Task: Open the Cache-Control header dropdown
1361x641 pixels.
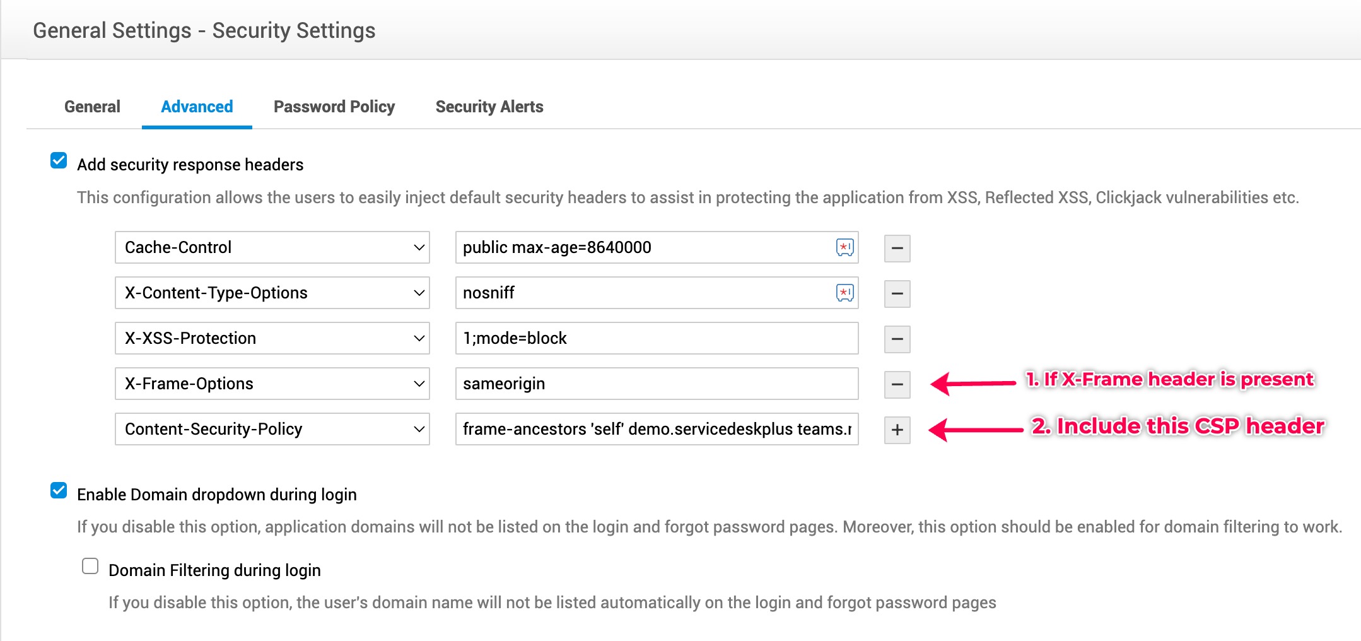Action: (x=272, y=247)
